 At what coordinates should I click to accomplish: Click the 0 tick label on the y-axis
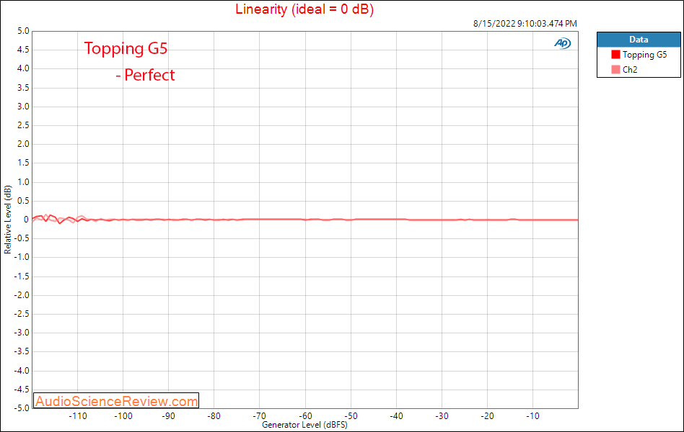(26, 220)
